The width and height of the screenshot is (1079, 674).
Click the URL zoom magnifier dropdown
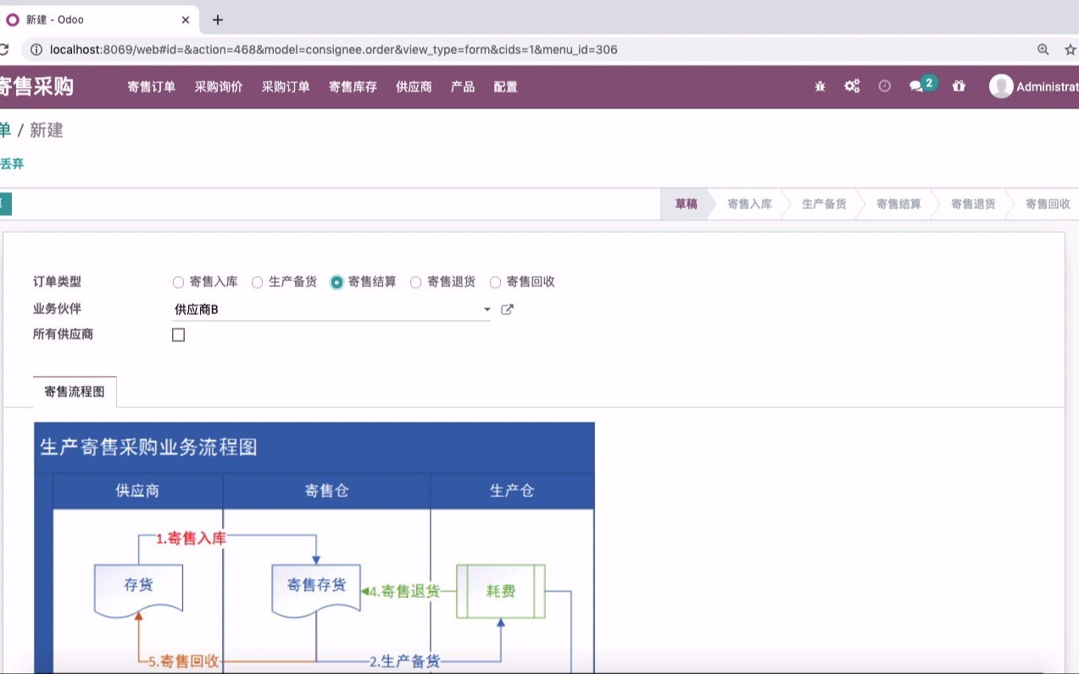1044,49
